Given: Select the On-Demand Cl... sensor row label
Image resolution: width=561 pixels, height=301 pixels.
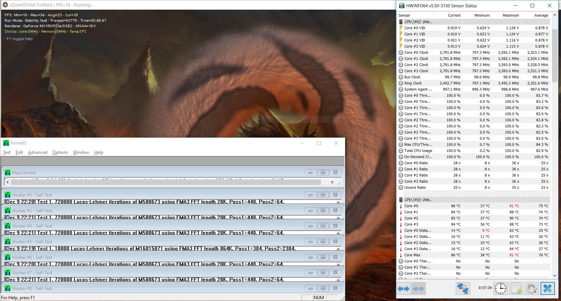Looking at the screenshot, I should coord(418,157).
